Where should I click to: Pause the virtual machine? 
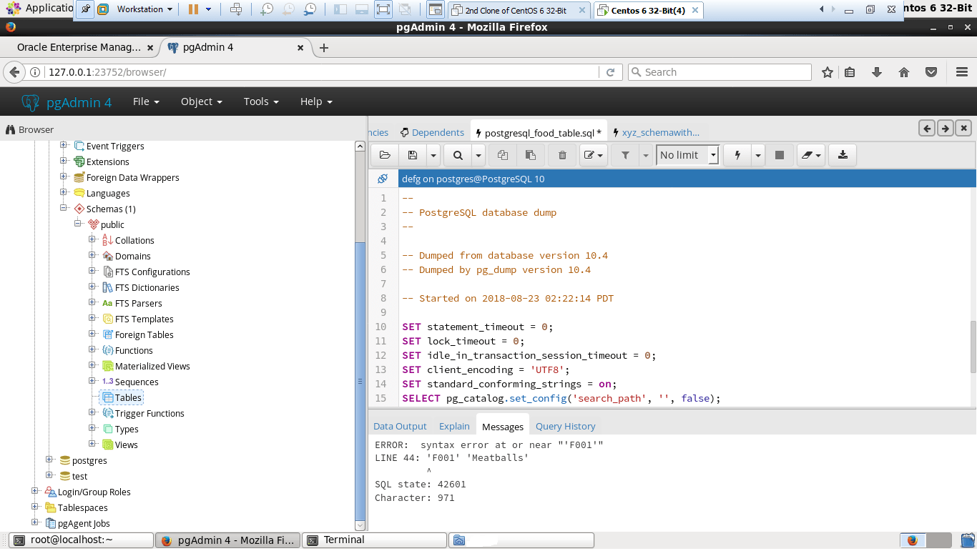tap(193, 9)
